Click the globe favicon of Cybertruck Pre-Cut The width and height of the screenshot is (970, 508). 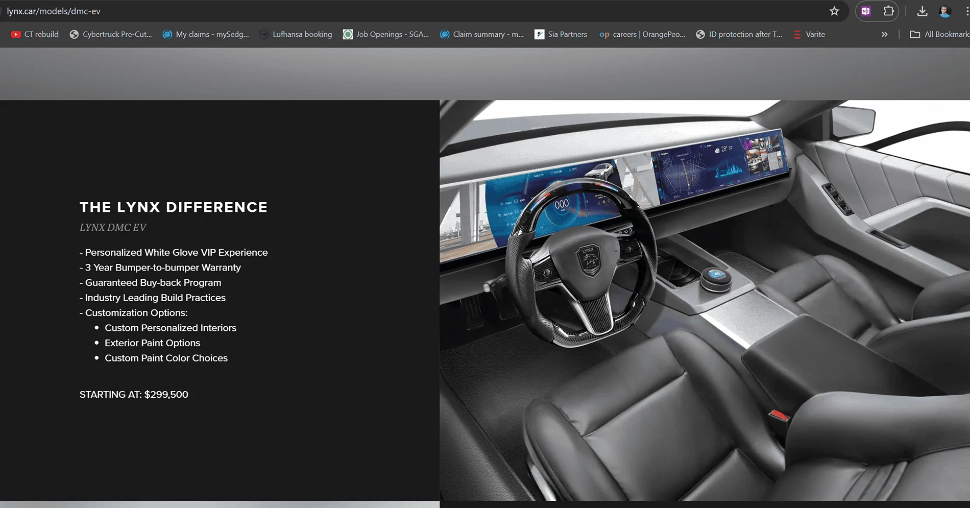(x=74, y=34)
